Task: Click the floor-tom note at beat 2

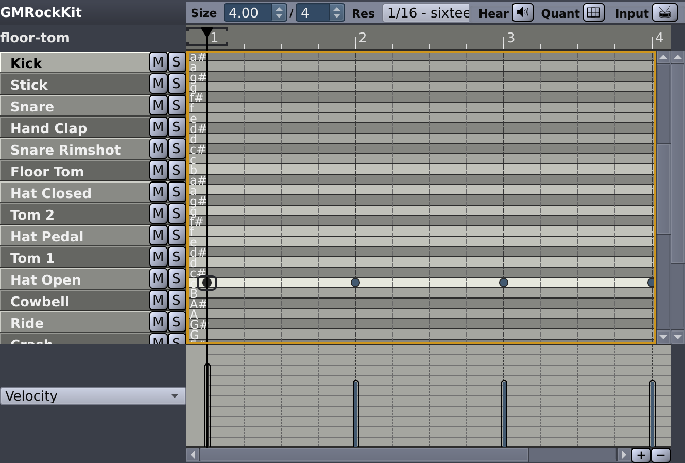Action: [355, 283]
